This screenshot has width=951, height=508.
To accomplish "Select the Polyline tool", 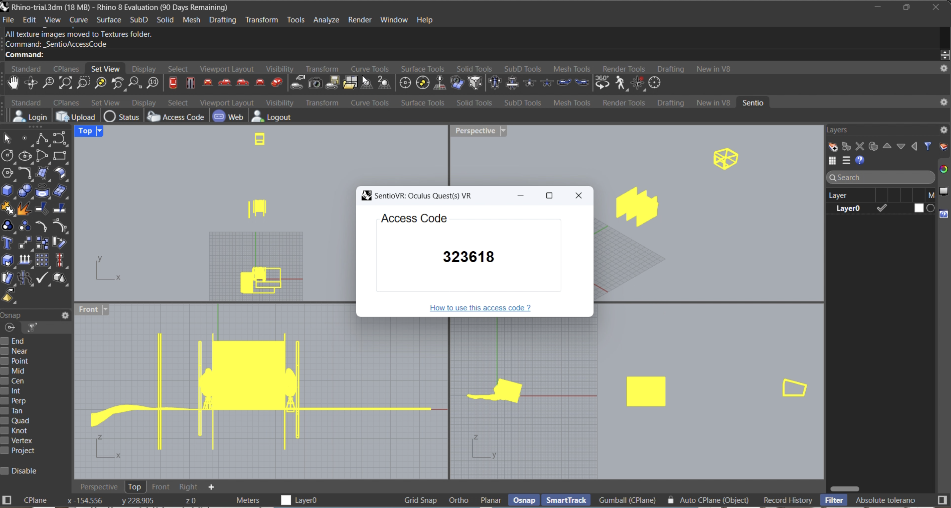I will point(42,138).
